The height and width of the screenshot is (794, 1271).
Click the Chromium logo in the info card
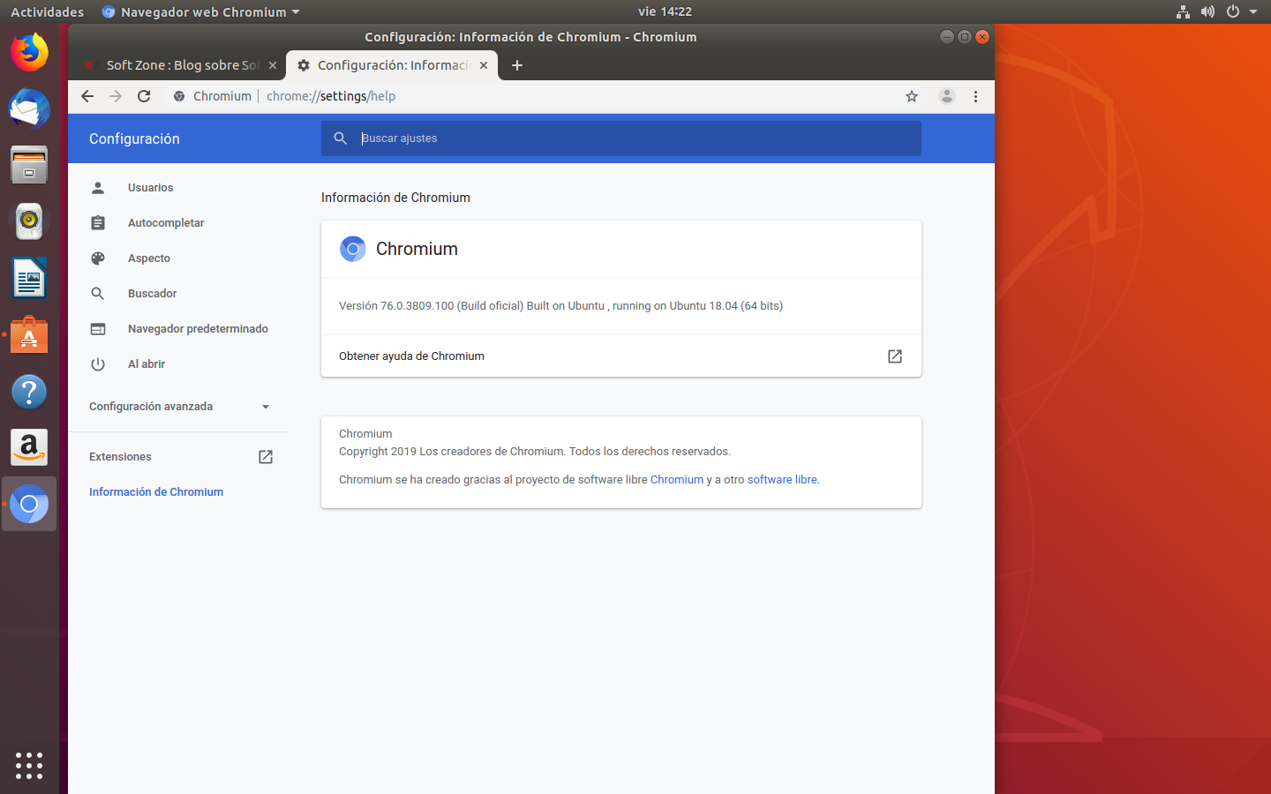click(x=353, y=249)
